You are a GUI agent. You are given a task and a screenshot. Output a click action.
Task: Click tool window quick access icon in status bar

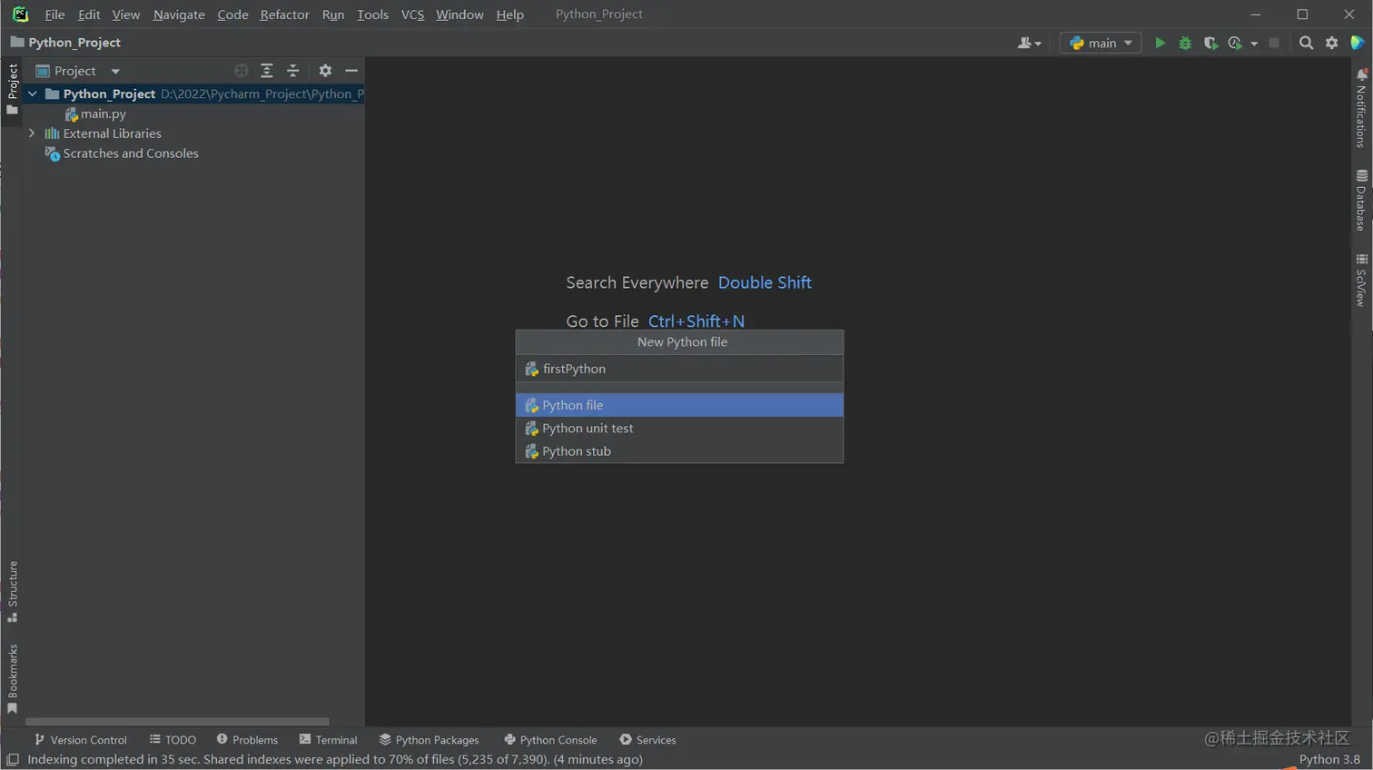coord(13,760)
